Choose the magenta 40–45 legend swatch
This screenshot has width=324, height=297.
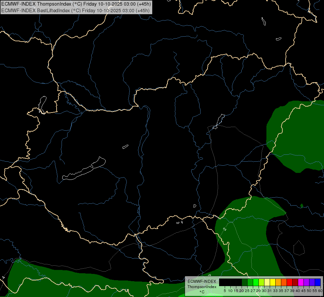pyautogui.click(x=301, y=282)
